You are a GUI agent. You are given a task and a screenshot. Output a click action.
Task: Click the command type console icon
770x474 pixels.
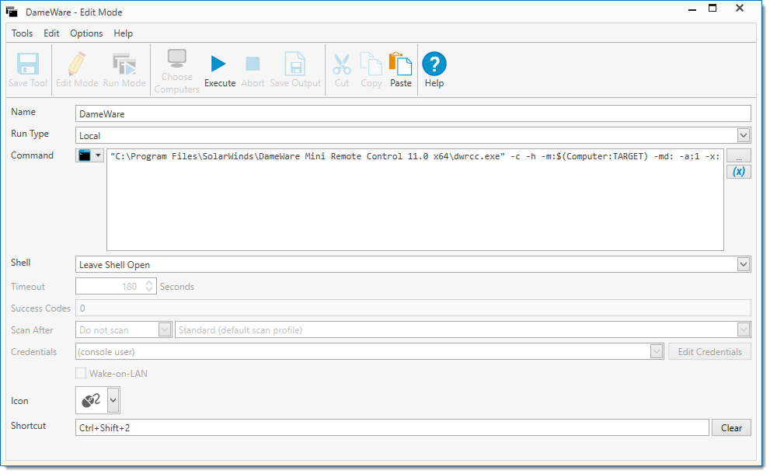[85, 155]
